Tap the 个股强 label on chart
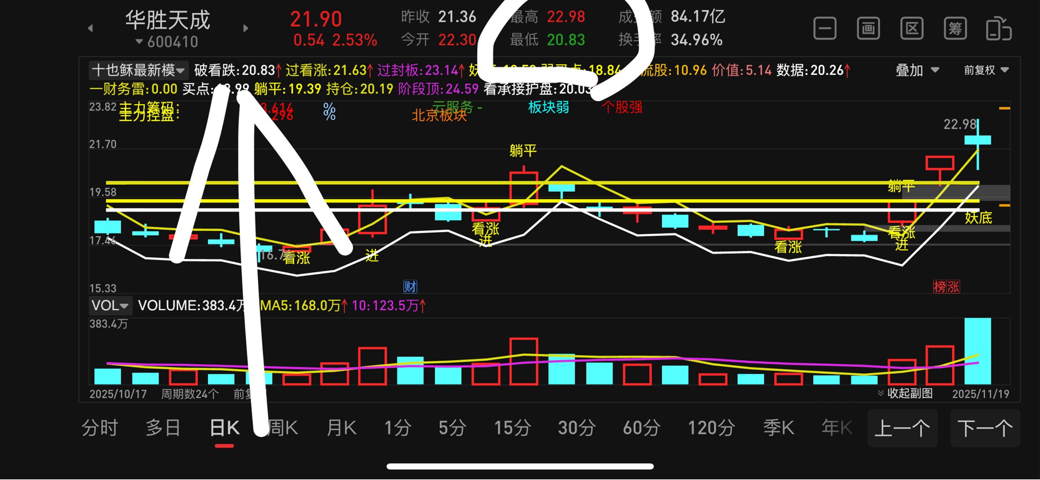This screenshot has height=480, width=1040. point(622,107)
